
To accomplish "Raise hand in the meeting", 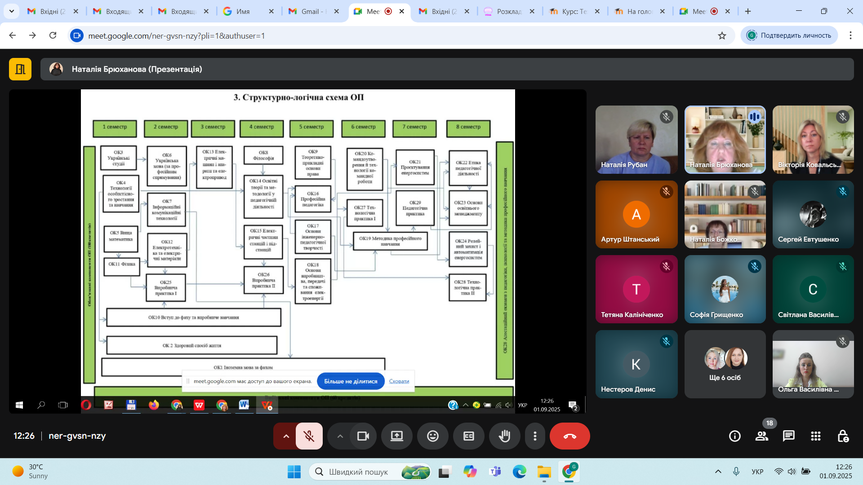I will 504,436.
